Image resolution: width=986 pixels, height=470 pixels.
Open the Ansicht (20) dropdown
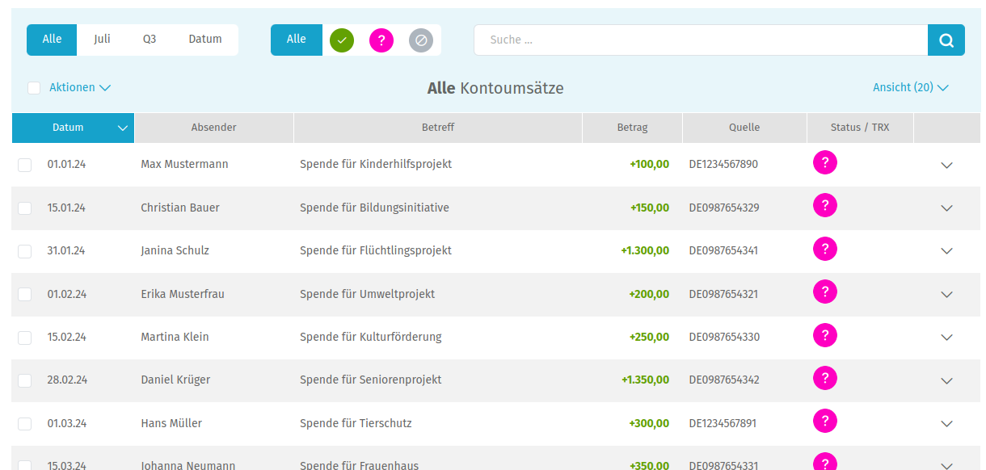point(910,88)
